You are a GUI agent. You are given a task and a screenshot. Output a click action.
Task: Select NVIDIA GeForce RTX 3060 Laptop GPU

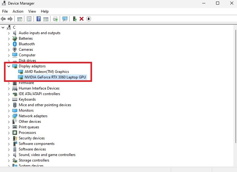(x=55, y=77)
